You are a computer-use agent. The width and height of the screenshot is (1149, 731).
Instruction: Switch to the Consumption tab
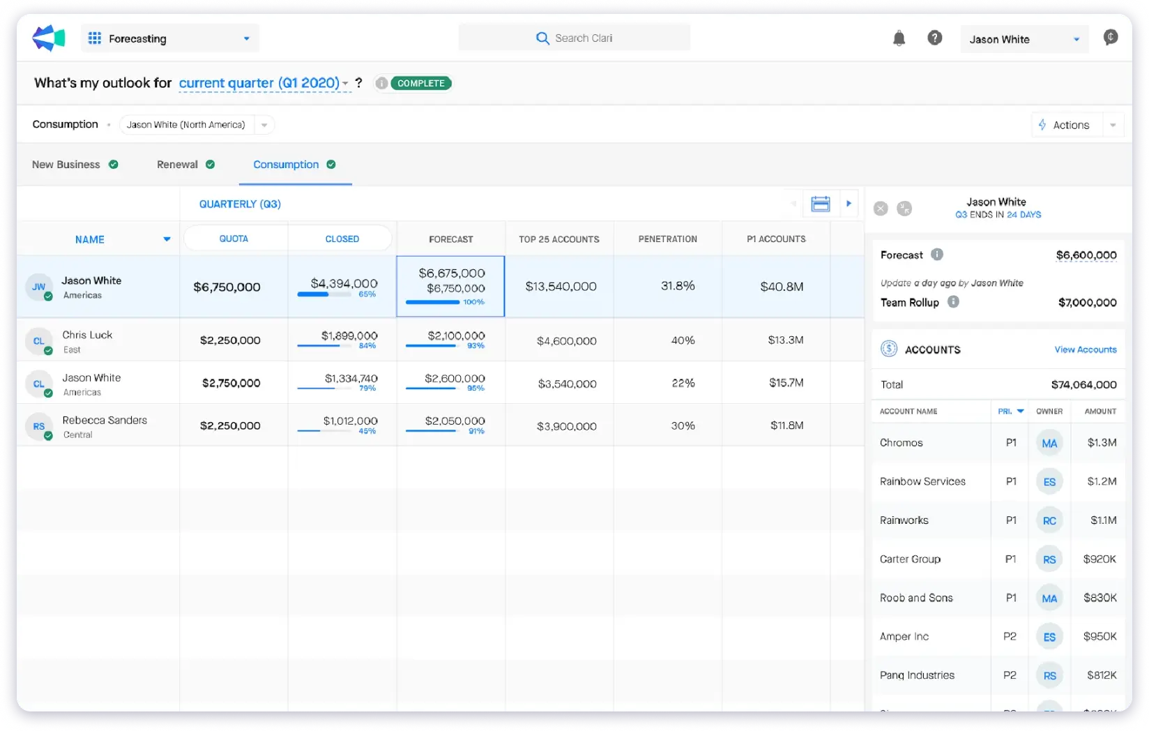click(x=286, y=165)
